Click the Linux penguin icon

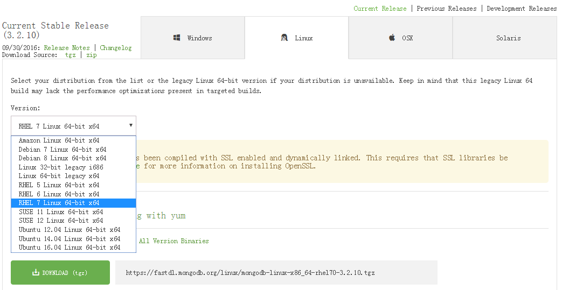pos(284,38)
